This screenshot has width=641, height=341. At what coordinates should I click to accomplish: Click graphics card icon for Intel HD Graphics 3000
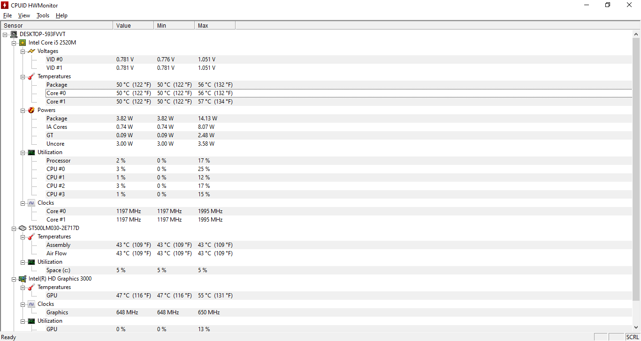[x=23, y=279]
